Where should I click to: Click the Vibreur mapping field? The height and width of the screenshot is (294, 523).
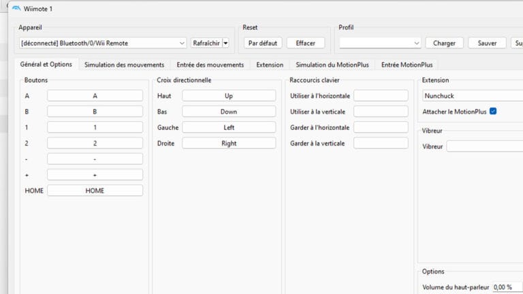(484, 146)
